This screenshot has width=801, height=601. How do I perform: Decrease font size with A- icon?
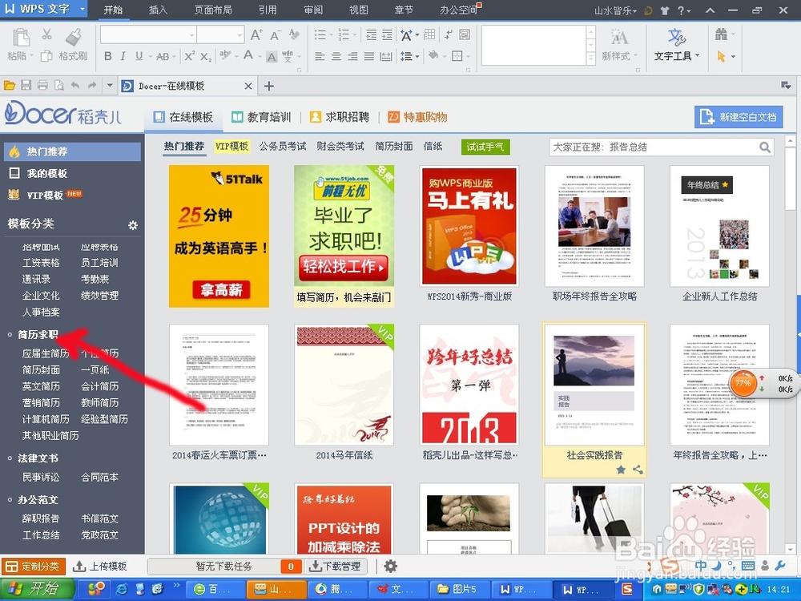pos(276,34)
